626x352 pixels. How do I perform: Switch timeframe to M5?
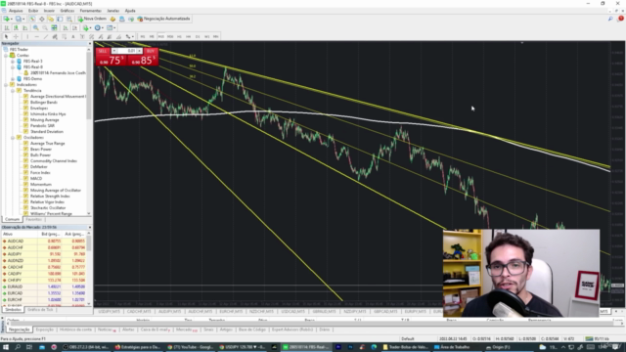tap(152, 37)
